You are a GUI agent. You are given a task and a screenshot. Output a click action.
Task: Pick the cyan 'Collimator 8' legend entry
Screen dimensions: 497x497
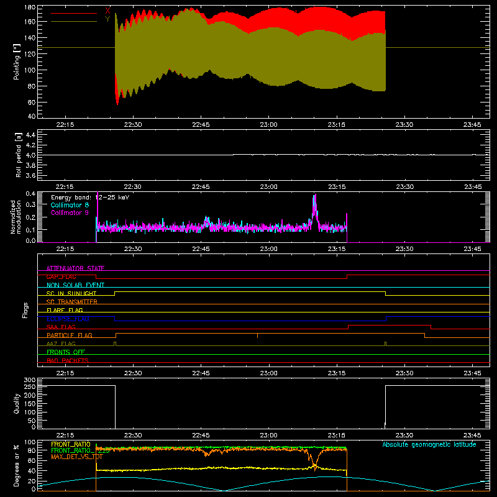(70, 205)
